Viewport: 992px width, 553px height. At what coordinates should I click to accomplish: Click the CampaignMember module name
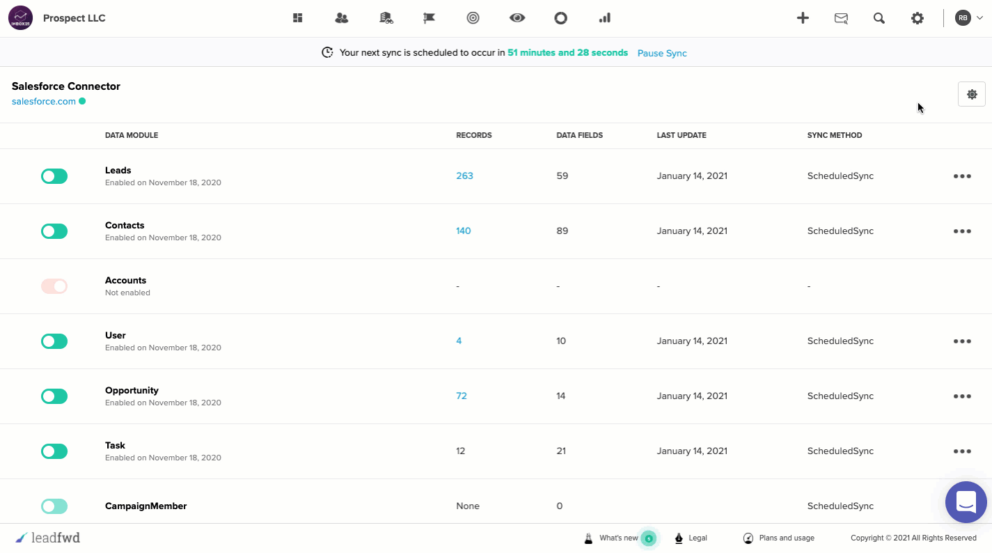point(146,506)
